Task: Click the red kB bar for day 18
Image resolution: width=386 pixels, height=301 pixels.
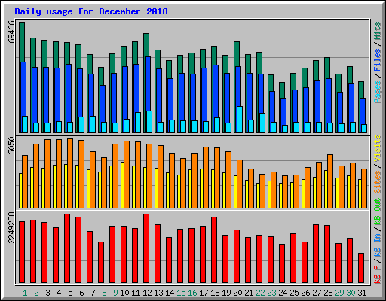Action: tap(214, 250)
